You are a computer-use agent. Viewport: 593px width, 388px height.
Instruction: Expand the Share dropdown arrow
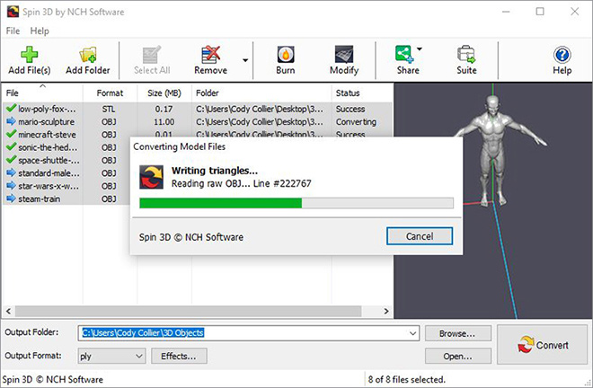pos(420,48)
